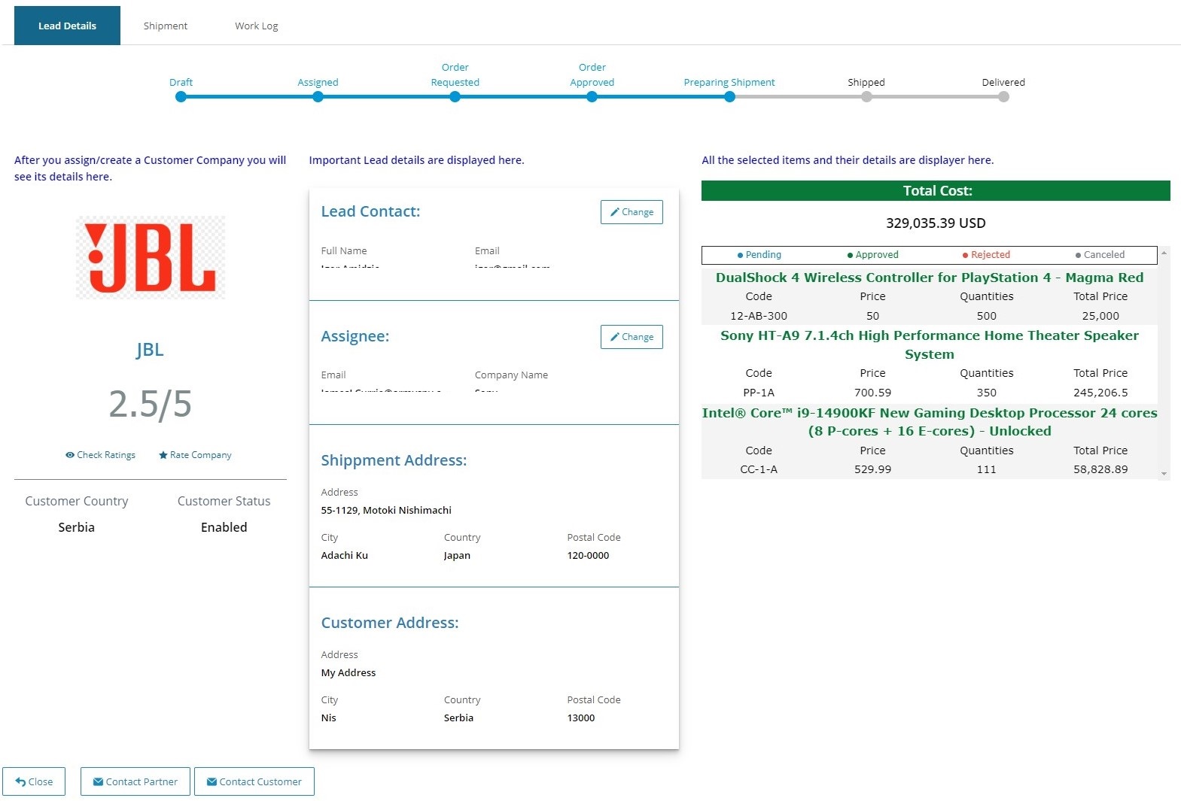Screen dimensions: 1181x801
Task: Click customer address value My Address
Action: tap(349, 672)
